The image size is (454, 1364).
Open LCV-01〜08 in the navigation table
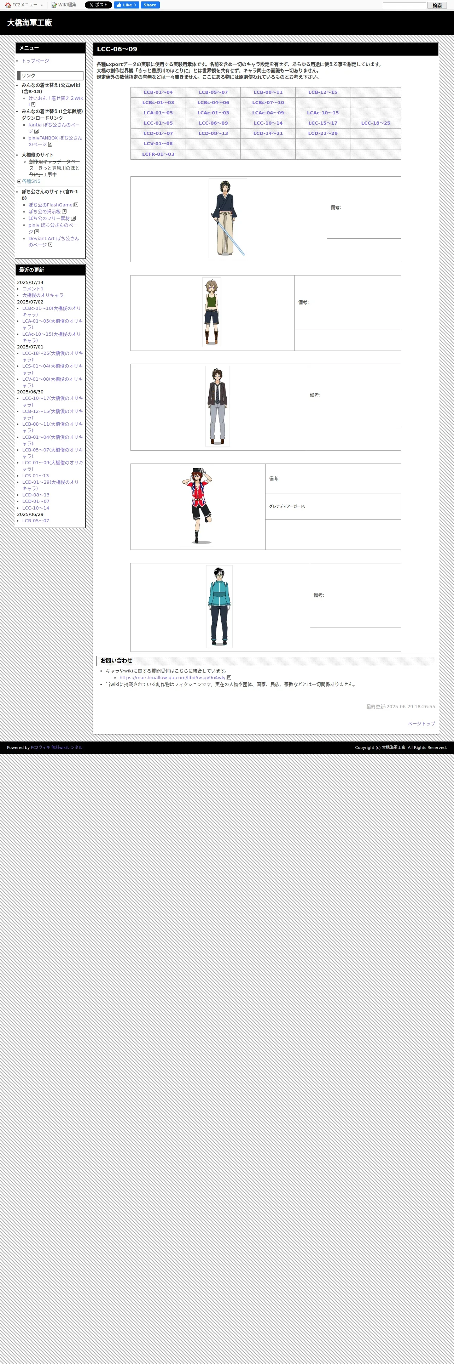pyautogui.click(x=158, y=143)
